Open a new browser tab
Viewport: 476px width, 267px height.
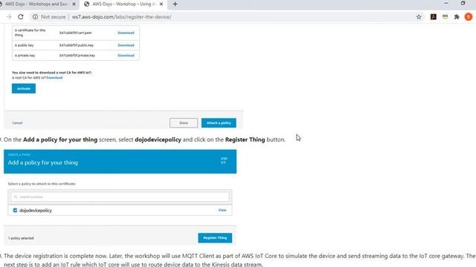175,4
